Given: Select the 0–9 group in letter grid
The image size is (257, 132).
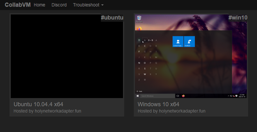Looking at the screenshot, I should (150, 40).
